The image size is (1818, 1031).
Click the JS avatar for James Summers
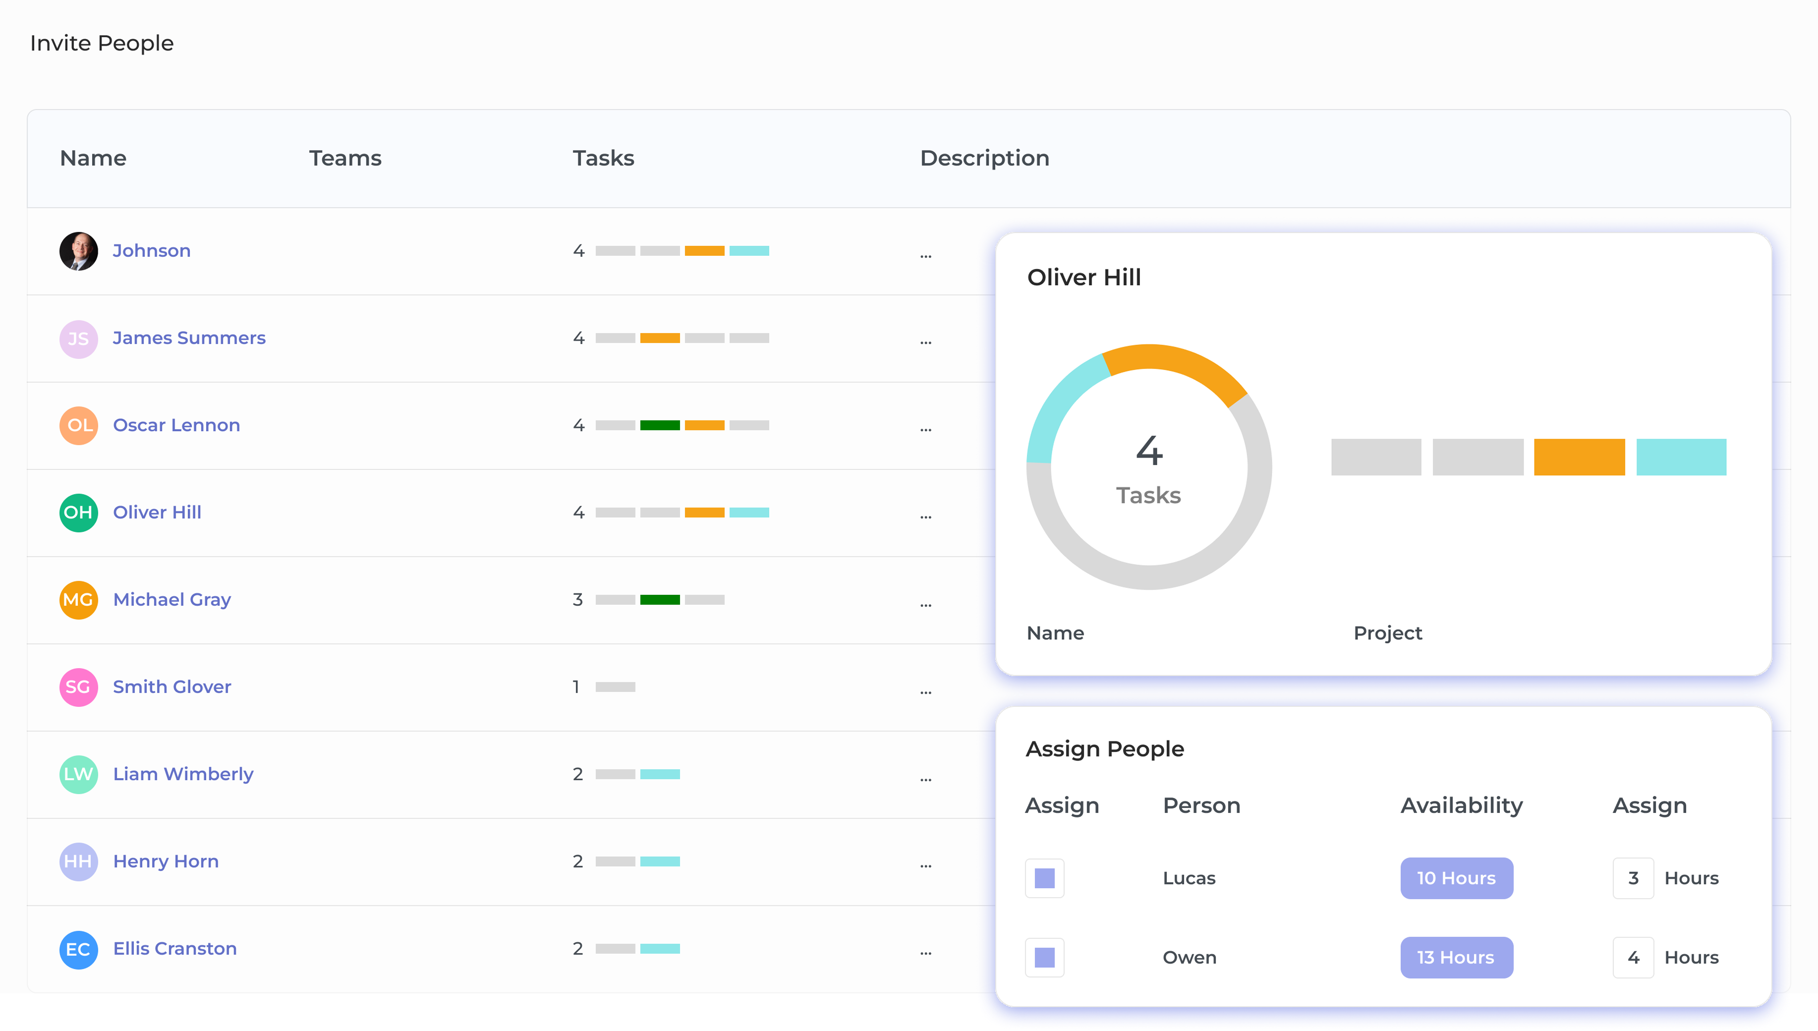tap(79, 339)
